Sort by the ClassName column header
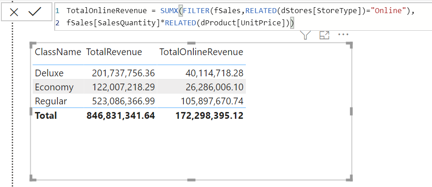This screenshot has width=432, height=187. [58, 52]
